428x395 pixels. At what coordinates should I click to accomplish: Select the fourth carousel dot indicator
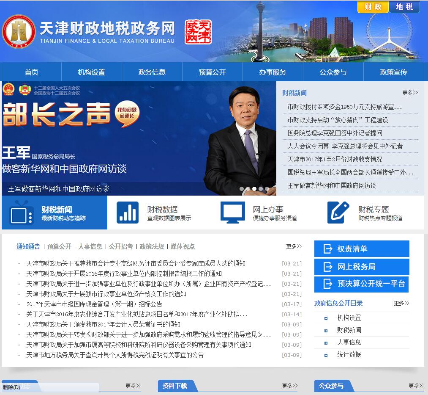coord(261,189)
